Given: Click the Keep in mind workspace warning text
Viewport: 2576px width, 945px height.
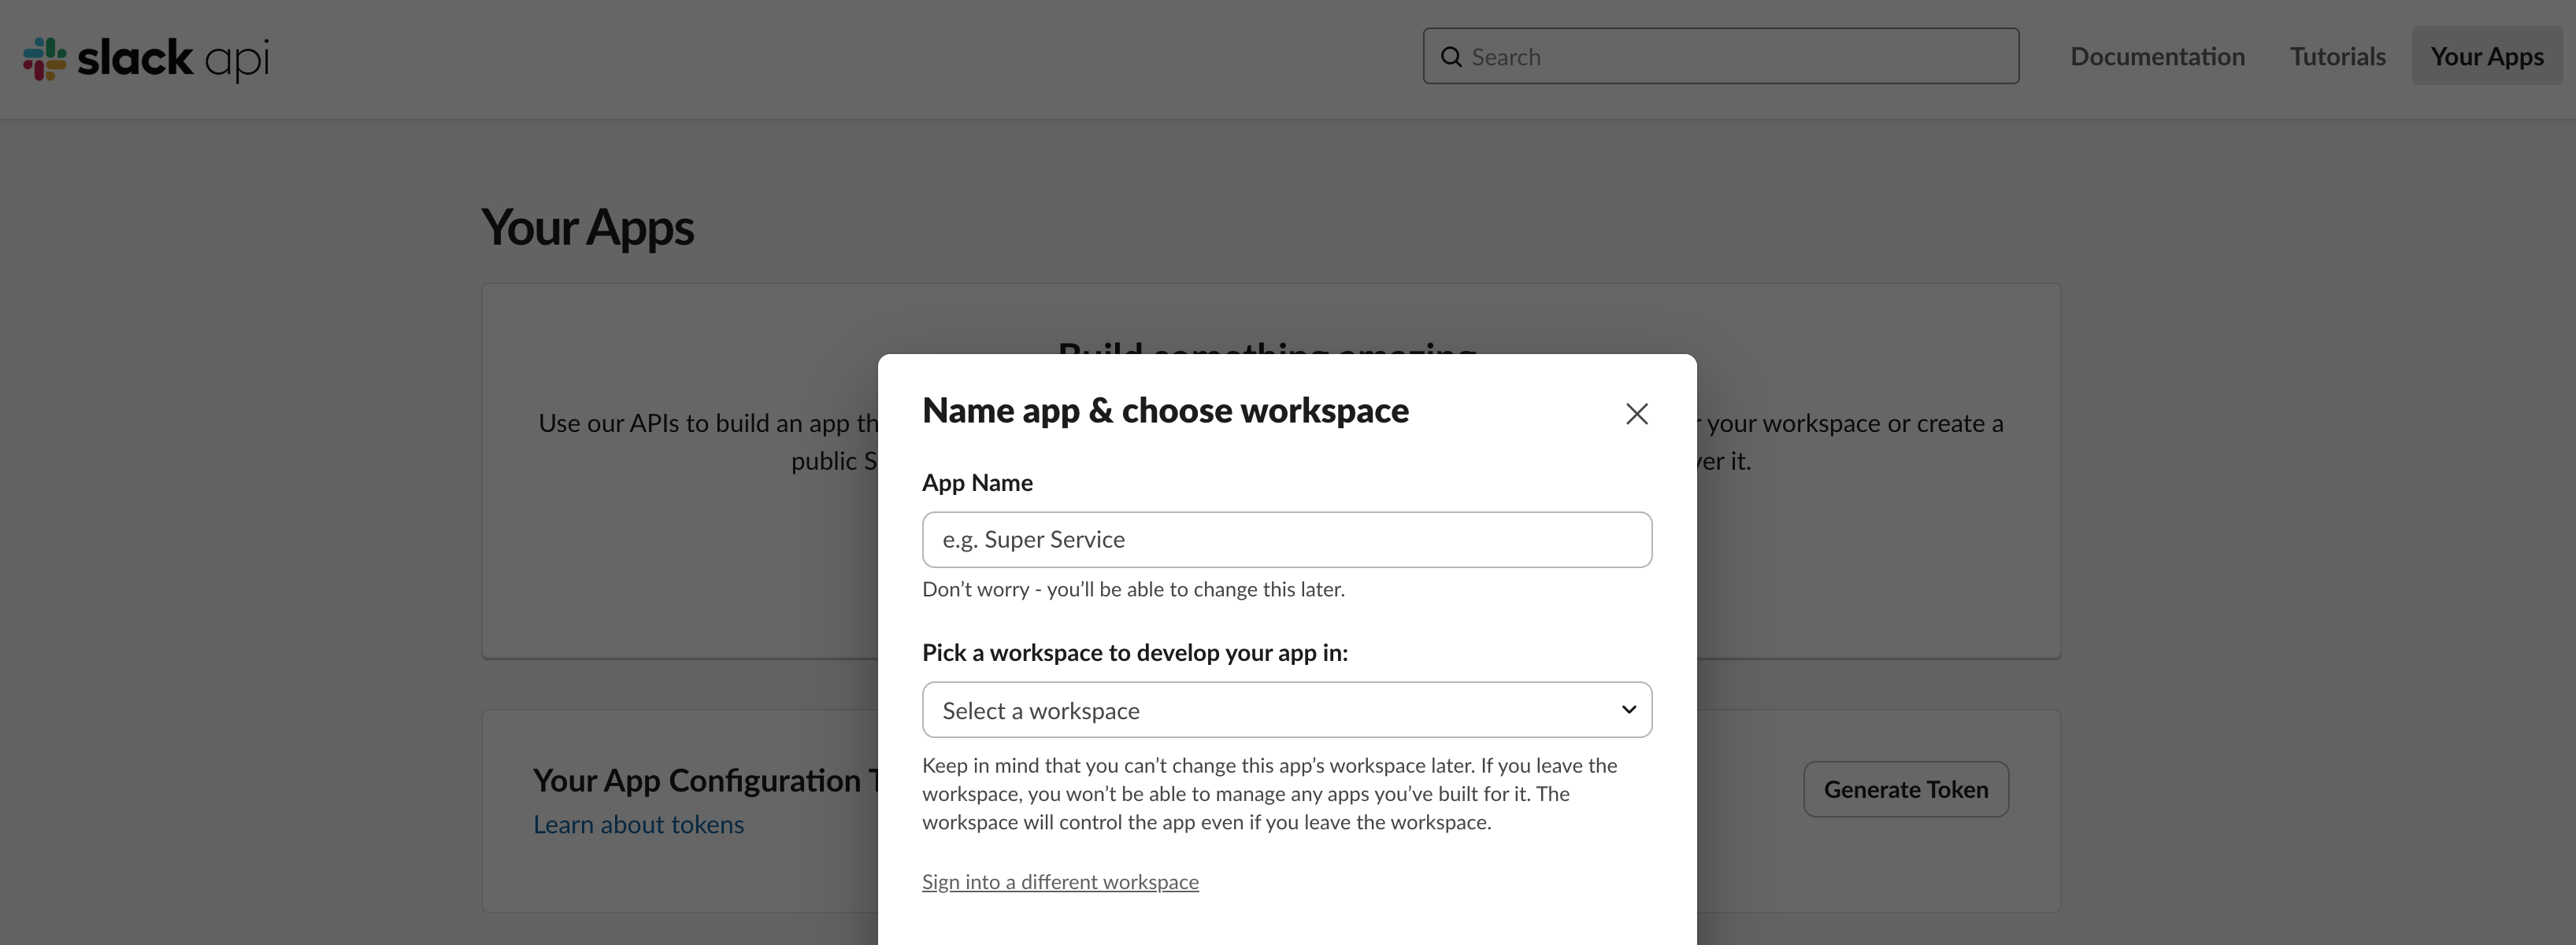Looking at the screenshot, I should pyautogui.click(x=1269, y=793).
